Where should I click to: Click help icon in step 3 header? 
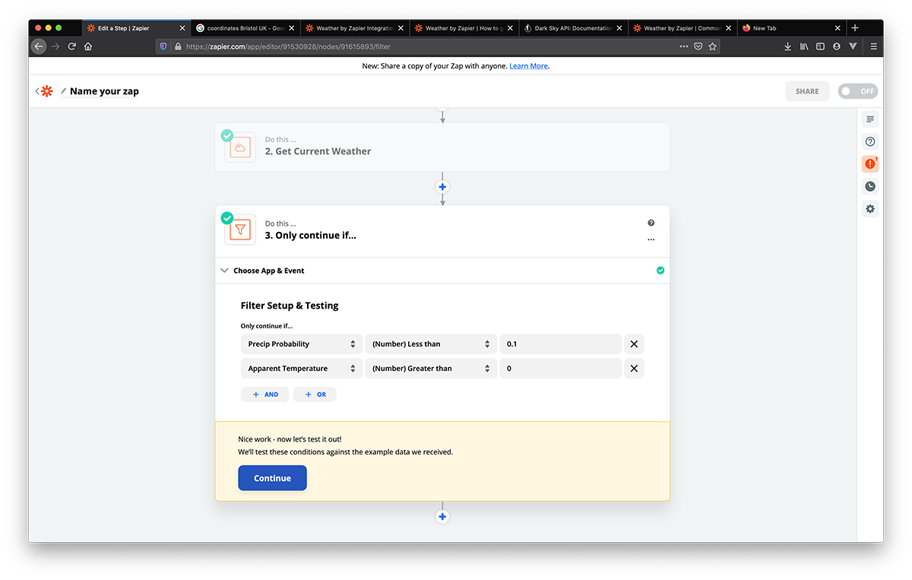tap(651, 223)
